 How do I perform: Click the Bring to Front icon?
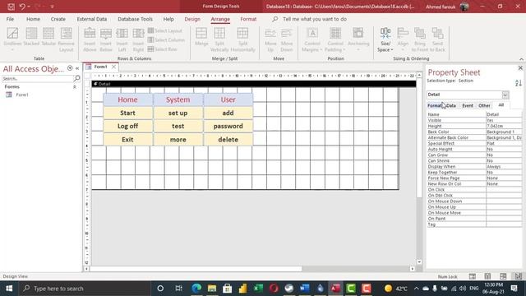point(420,39)
